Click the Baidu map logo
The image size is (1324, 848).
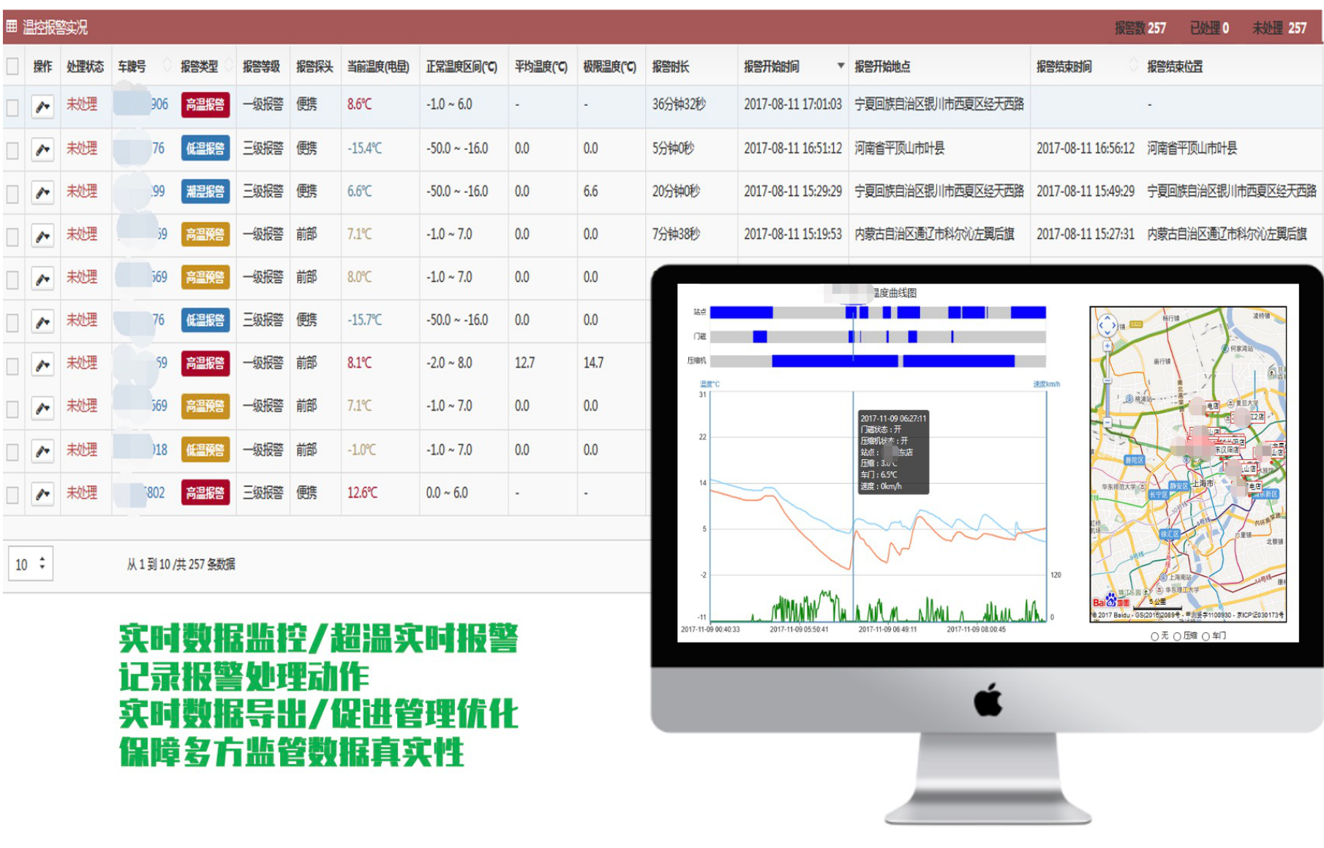(1110, 602)
